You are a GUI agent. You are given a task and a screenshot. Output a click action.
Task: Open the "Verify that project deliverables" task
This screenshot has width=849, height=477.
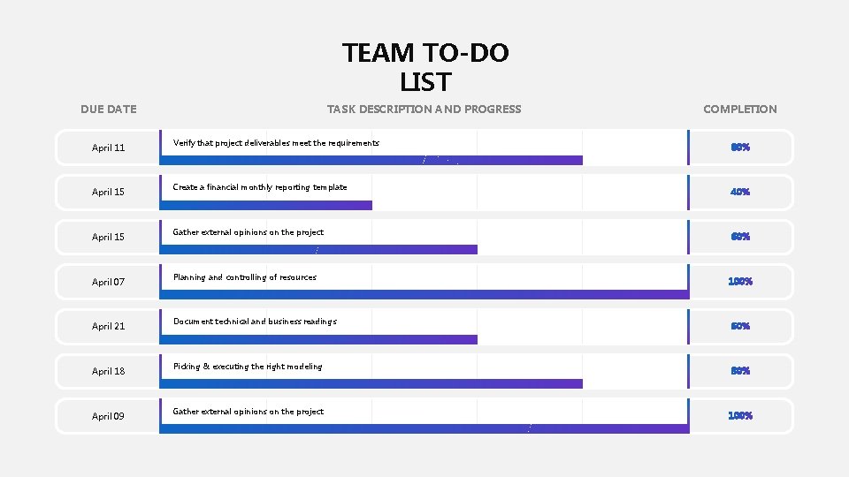click(276, 143)
